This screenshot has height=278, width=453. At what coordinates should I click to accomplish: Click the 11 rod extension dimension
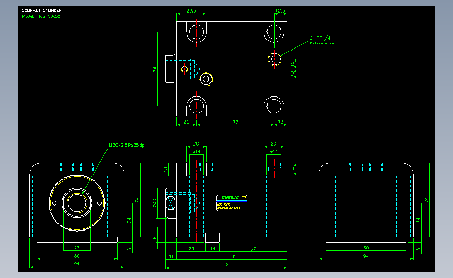click(171, 256)
